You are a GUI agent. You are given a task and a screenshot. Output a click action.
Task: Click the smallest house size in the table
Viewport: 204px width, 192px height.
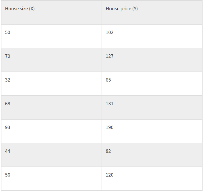click(8, 80)
